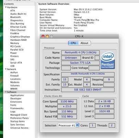Collapse the Hardware section triangle
The width and height of the screenshot is (139, 138).
(5, 7)
